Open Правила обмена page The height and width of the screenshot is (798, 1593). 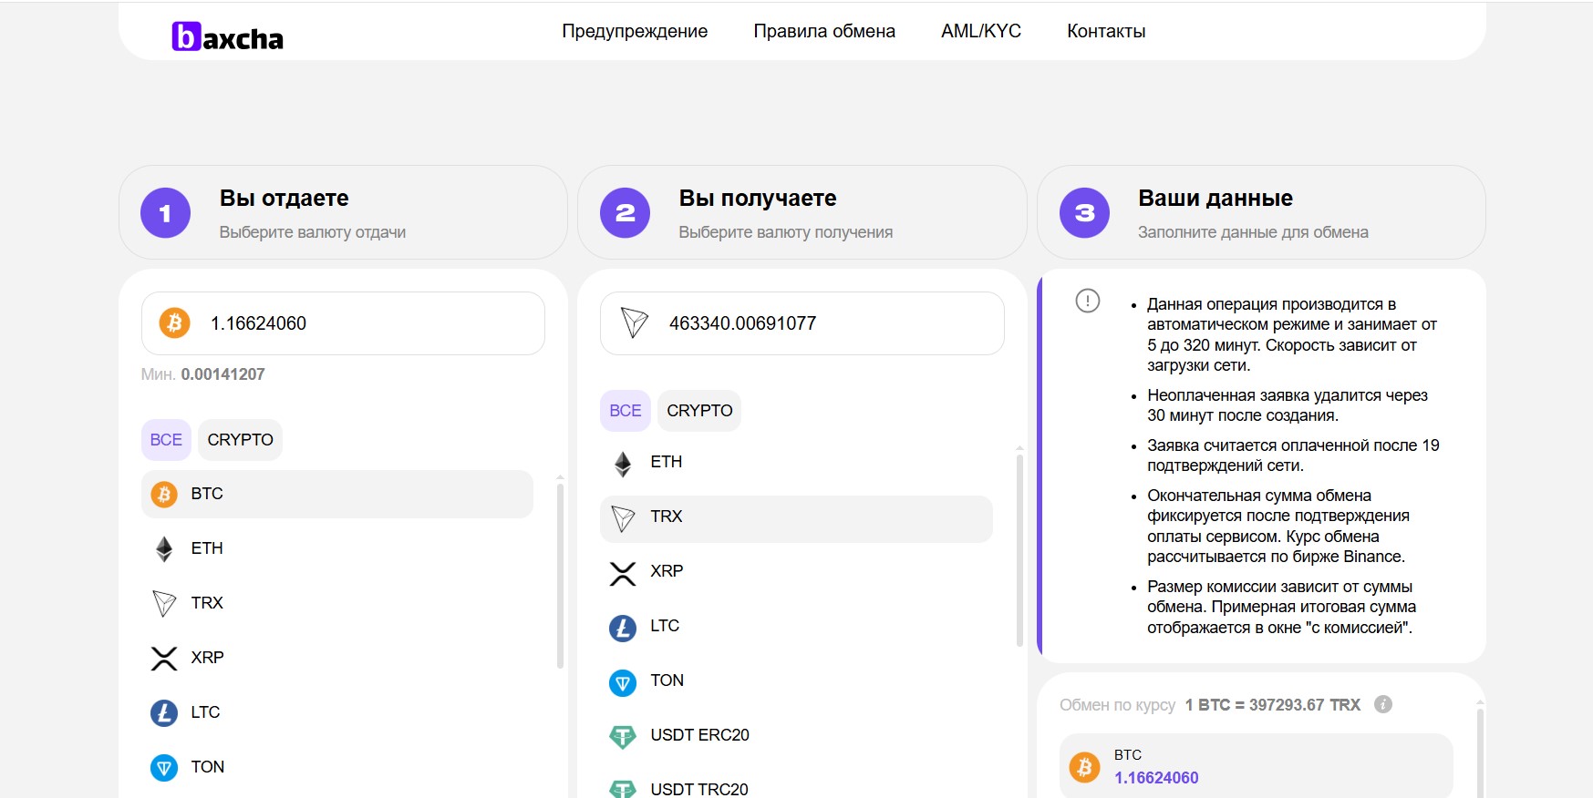pyautogui.click(x=824, y=31)
